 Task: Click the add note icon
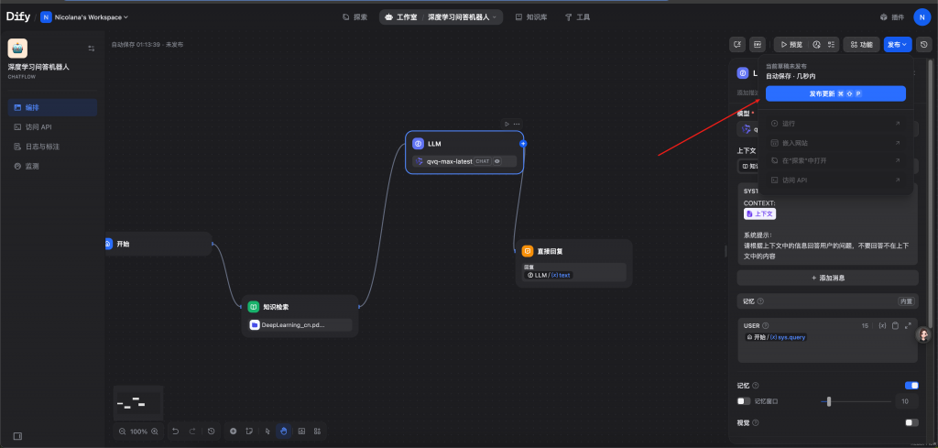click(x=248, y=431)
